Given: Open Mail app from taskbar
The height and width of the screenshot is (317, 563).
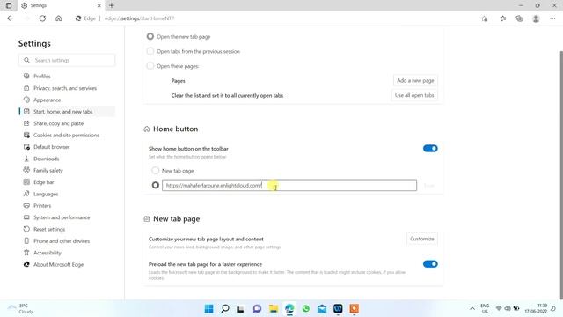Looking at the screenshot, I should coord(322,308).
